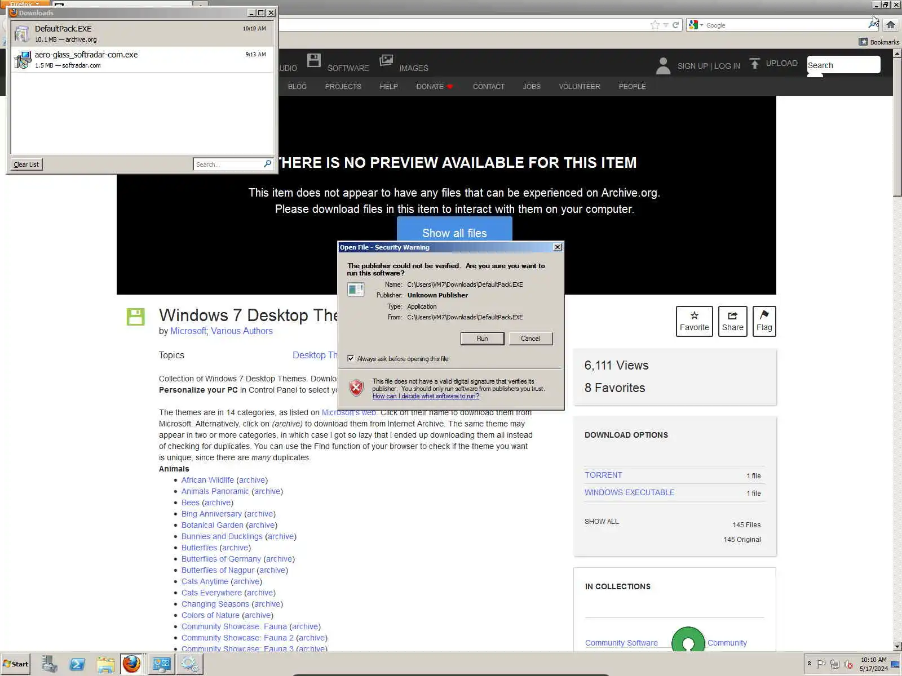Click the application file icon in dialog
The image size is (902, 676).
point(356,290)
